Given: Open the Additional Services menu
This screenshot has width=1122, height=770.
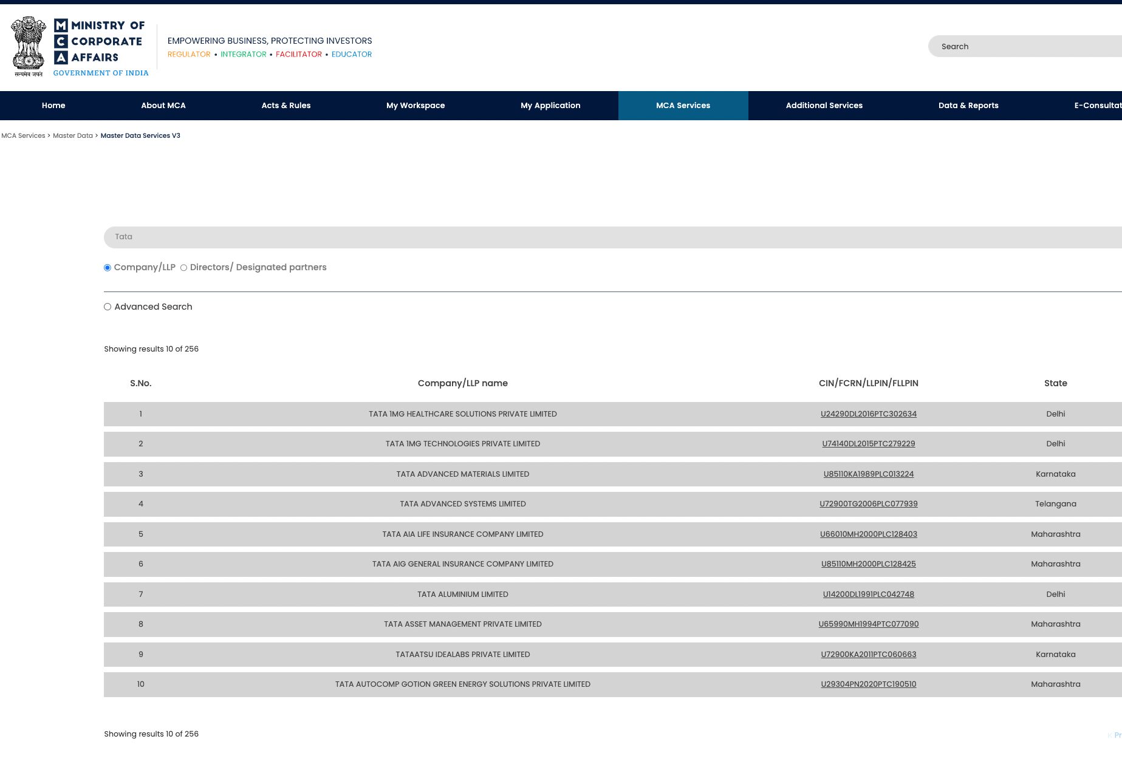Looking at the screenshot, I should click(824, 106).
